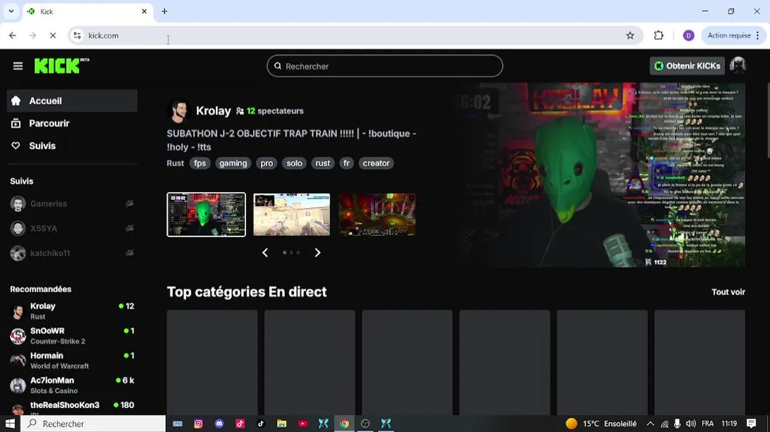770x432 pixels.
Task: Open Krolay channel name in featured stream
Action: (x=213, y=111)
